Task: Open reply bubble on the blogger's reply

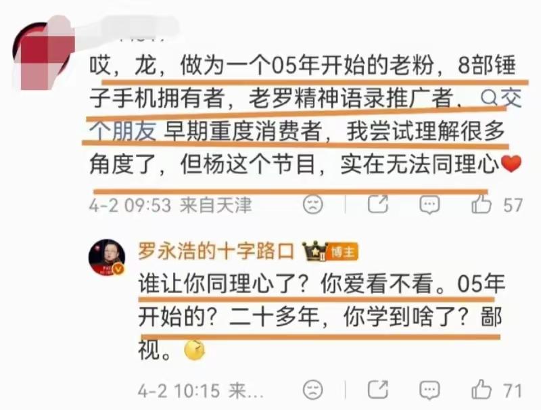Action: [x=429, y=390]
